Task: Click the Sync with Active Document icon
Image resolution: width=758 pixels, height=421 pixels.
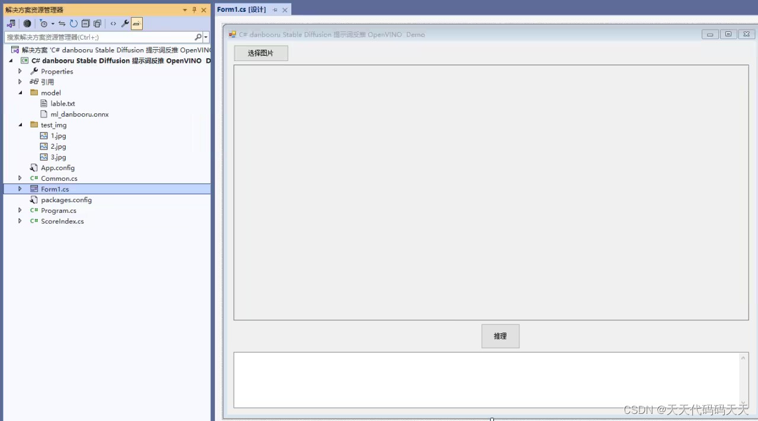Action: [x=61, y=24]
